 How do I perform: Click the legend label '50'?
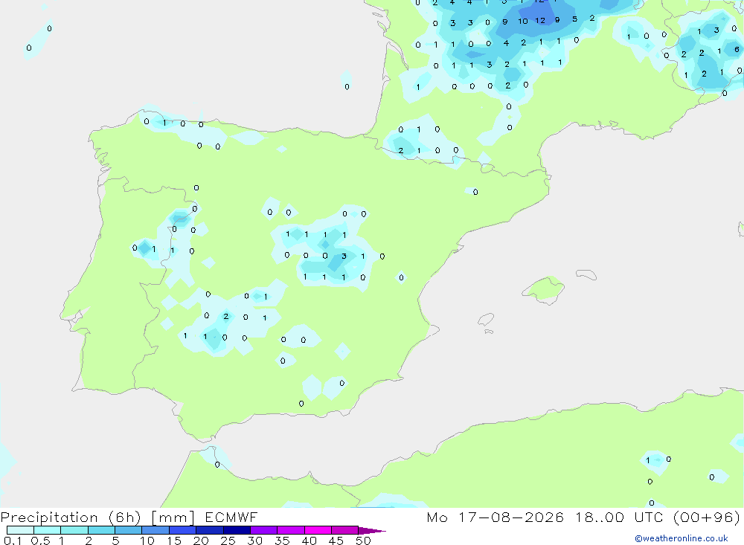pyautogui.click(x=363, y=541)
